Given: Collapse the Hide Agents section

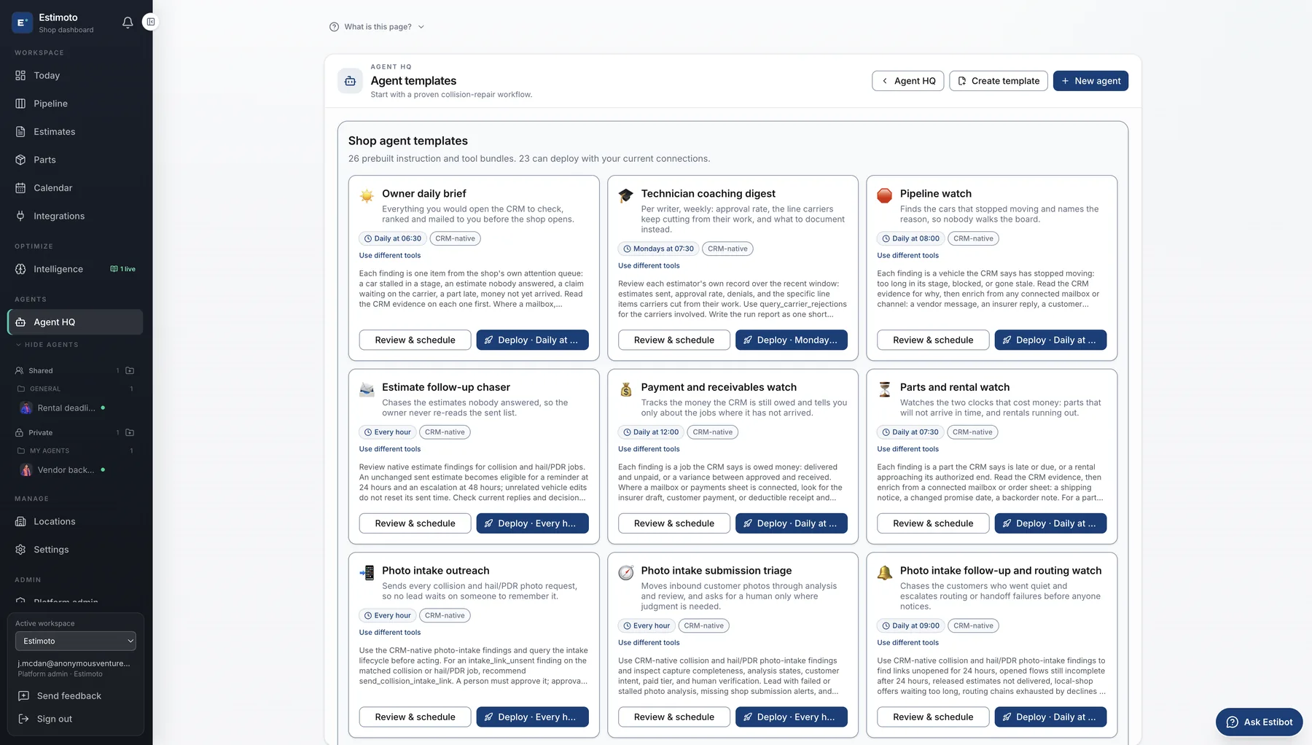Looking at the screenshot, I should (47, 345).
